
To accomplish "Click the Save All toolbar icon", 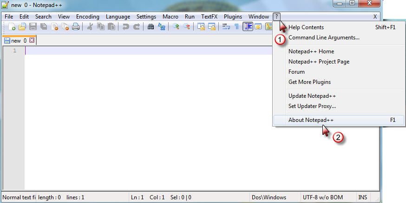I will [44, 26].
